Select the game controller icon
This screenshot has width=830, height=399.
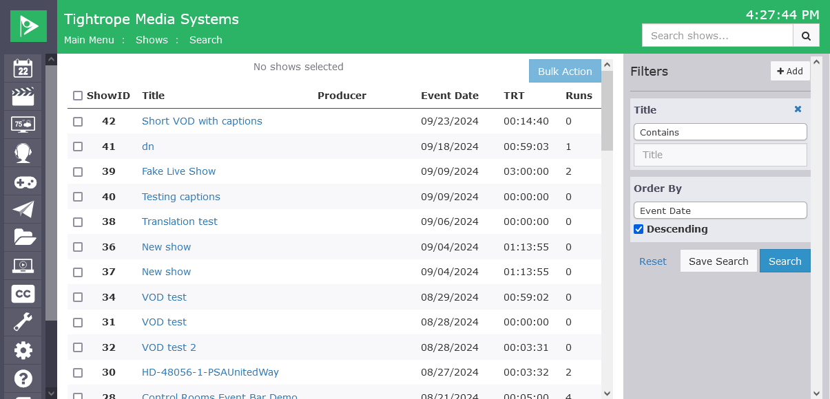coord(23,182)
